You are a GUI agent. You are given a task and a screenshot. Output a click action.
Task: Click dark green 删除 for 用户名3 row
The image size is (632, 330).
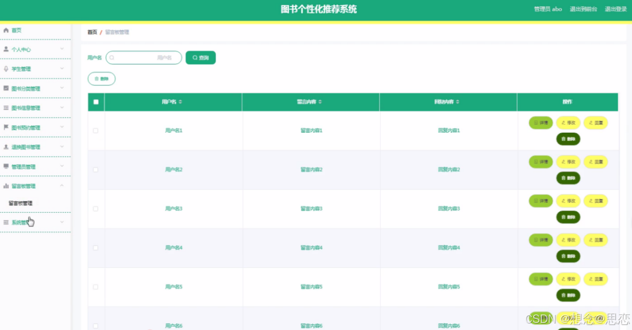pos(568,217)
